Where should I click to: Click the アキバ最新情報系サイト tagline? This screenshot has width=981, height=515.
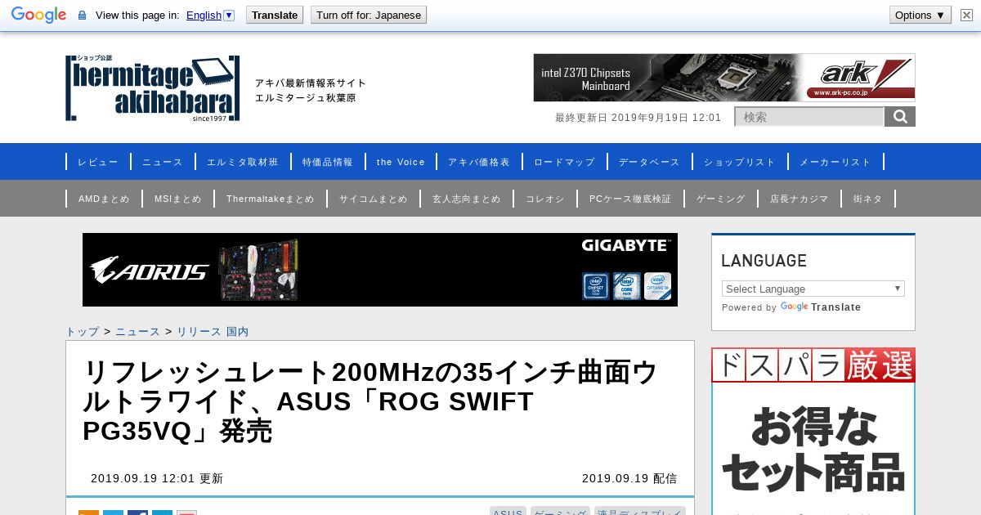pos(311,83)
